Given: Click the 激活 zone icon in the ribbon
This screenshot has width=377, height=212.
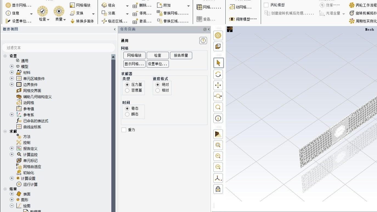Looking at the screenshot, I should [x=135, y=21].
